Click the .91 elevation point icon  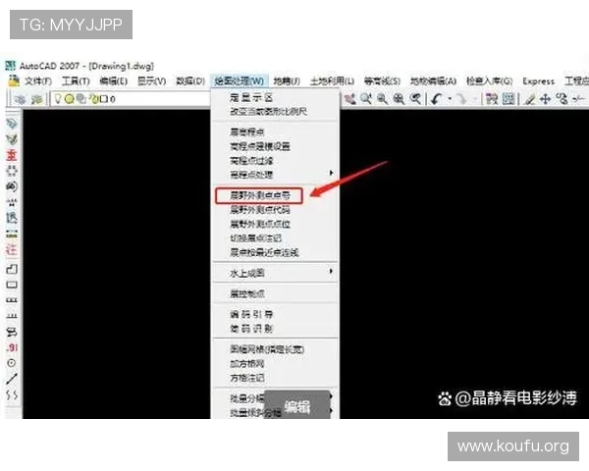click(12, 347)
